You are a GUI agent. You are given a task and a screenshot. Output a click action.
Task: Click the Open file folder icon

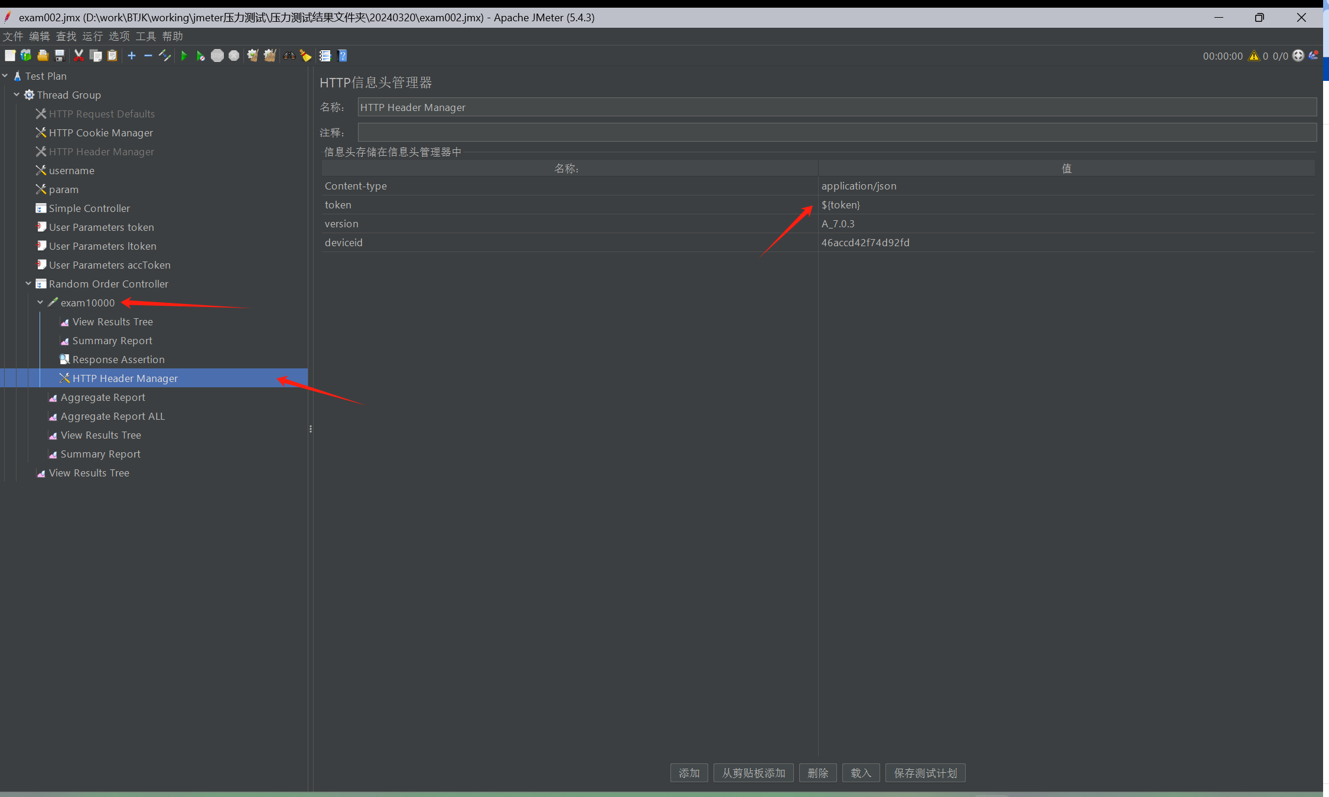pyautogui.click(x=43, y=55)
